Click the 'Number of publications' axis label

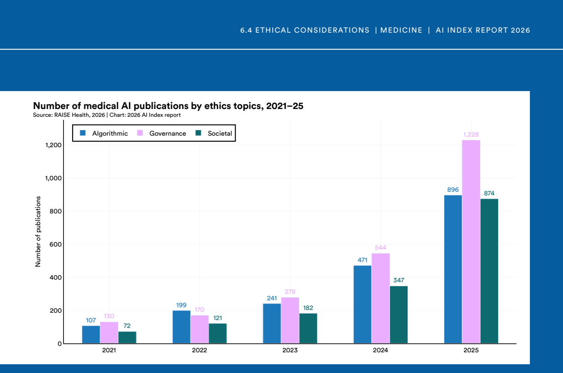[x=38, y=231]
